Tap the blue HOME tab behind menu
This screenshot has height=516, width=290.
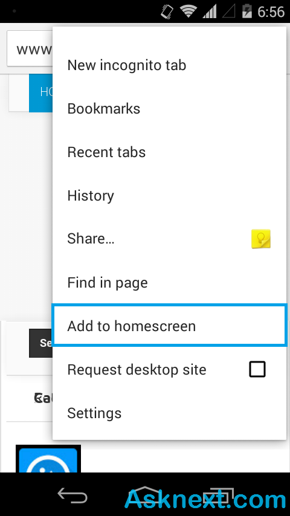coord(41,93)
